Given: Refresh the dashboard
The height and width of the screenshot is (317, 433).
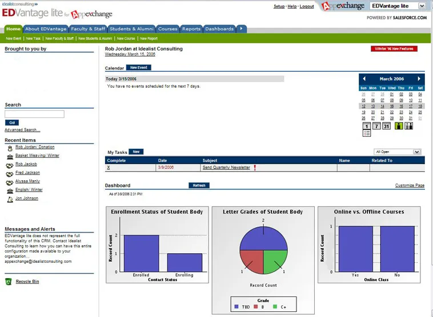Looking at the screenshot, I should click(x=199, y=185).
